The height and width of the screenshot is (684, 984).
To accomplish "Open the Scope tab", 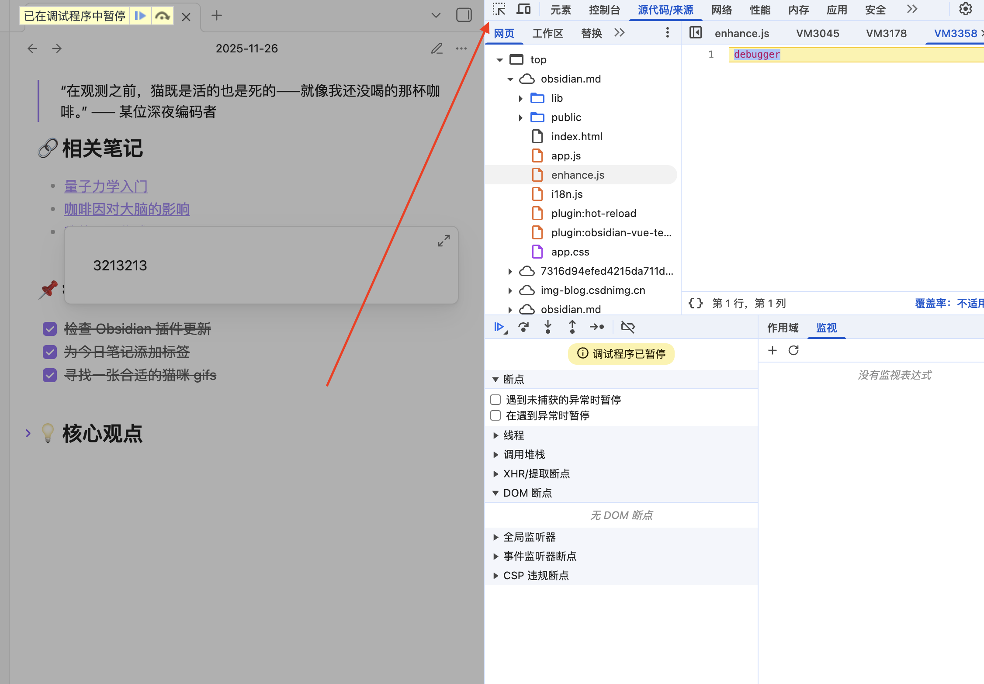I will (x=782, y=328).
